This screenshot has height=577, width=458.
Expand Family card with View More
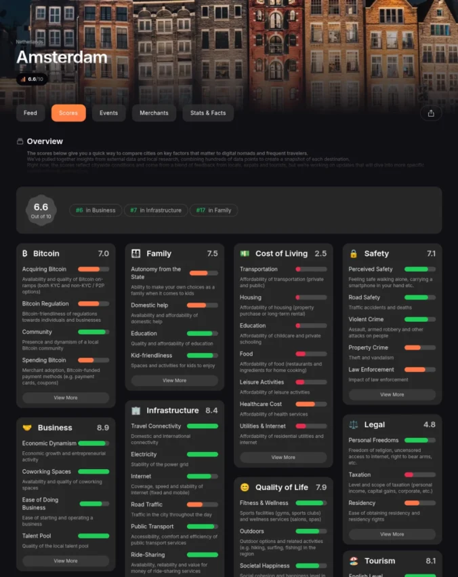(x=174, y=381)
